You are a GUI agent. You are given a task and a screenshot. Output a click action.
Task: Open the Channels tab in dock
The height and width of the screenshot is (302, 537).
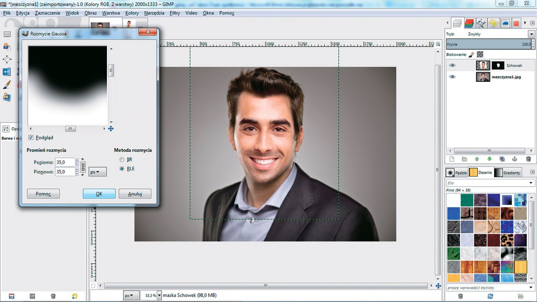469,23
